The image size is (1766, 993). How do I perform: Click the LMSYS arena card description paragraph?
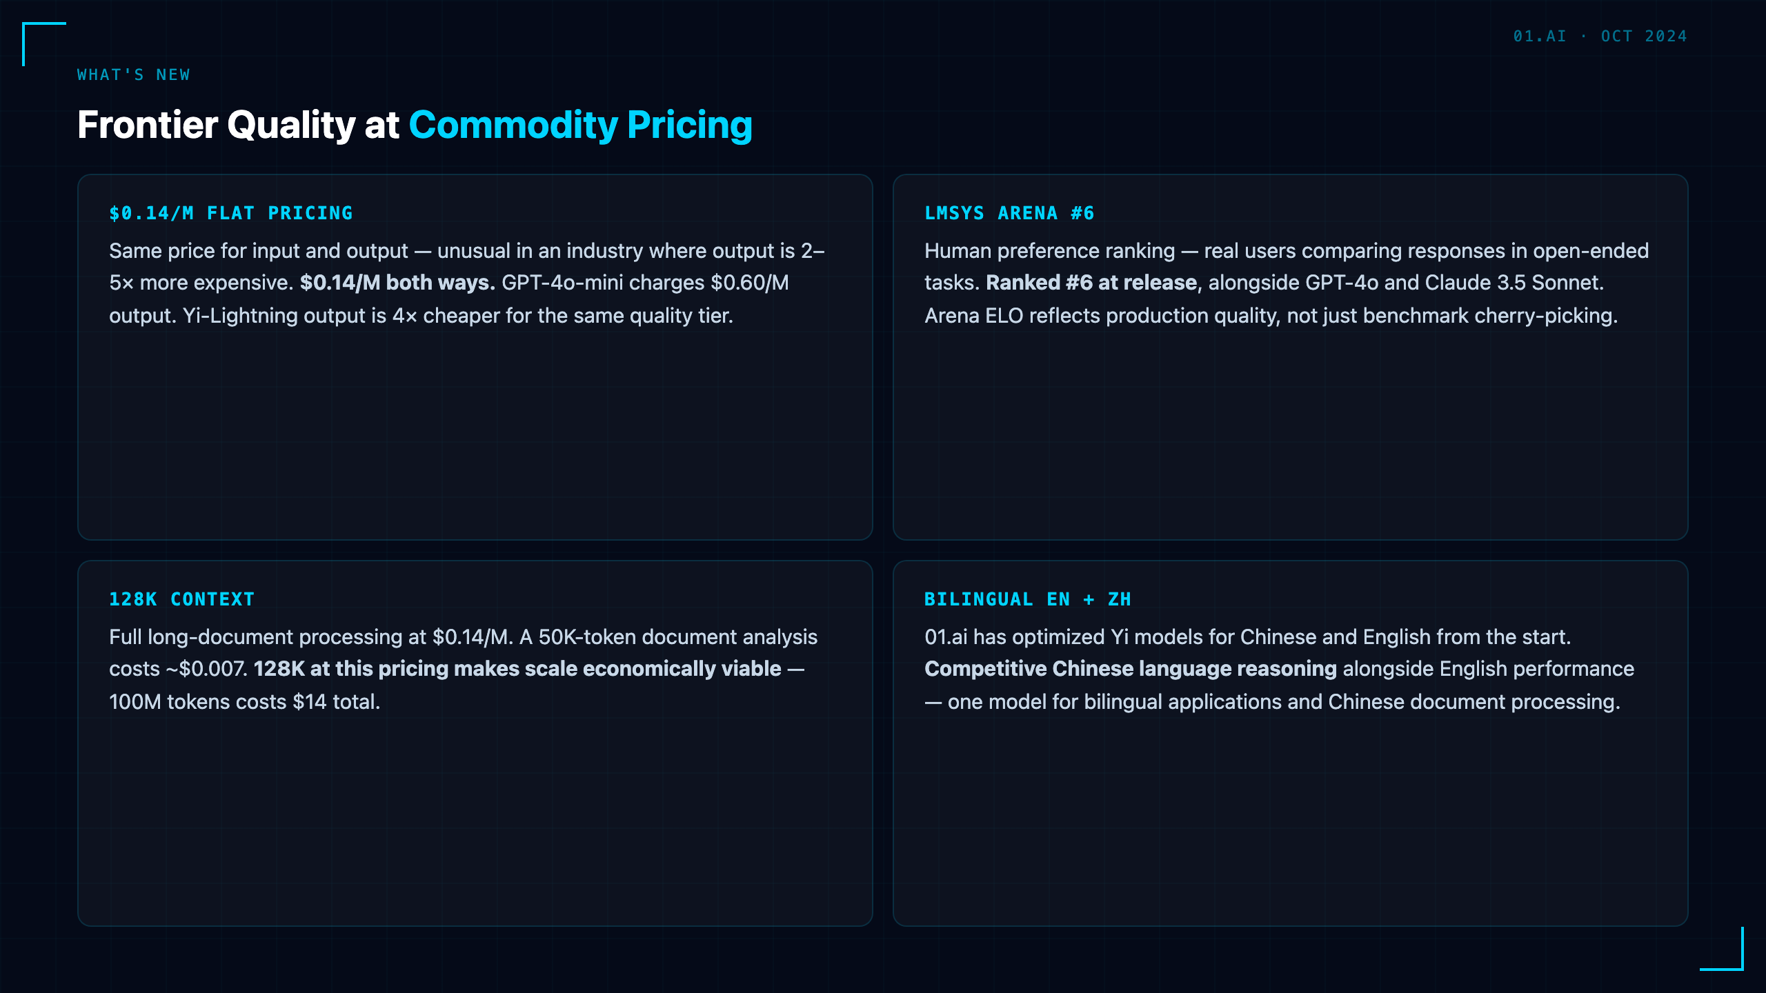pos(1287,283)
